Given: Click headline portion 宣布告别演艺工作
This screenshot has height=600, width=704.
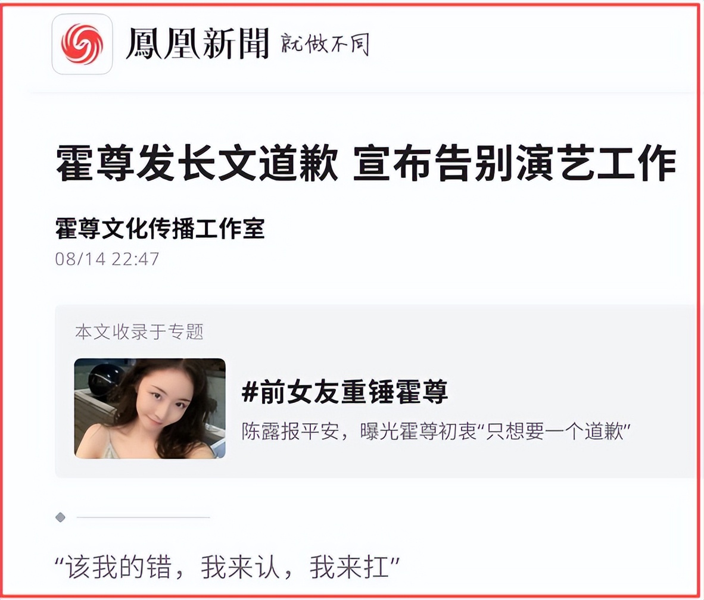Looking at the screenshot, I should (515, 162).
